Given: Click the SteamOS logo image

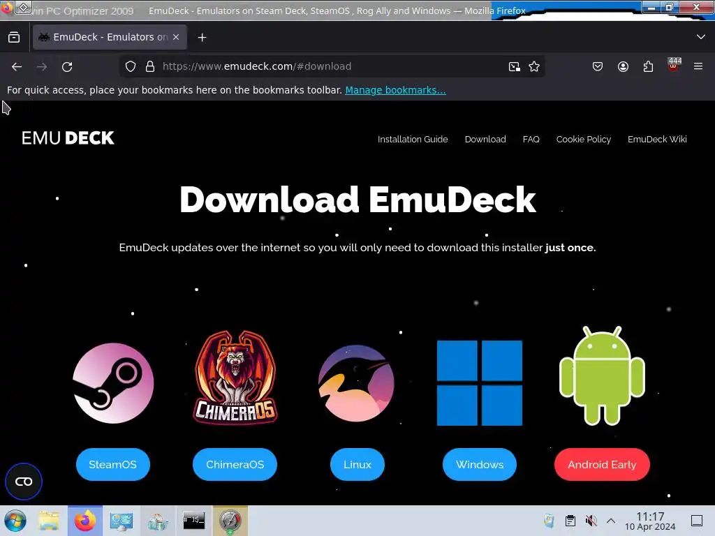Looking at the screenshot, I should point(113,383).
